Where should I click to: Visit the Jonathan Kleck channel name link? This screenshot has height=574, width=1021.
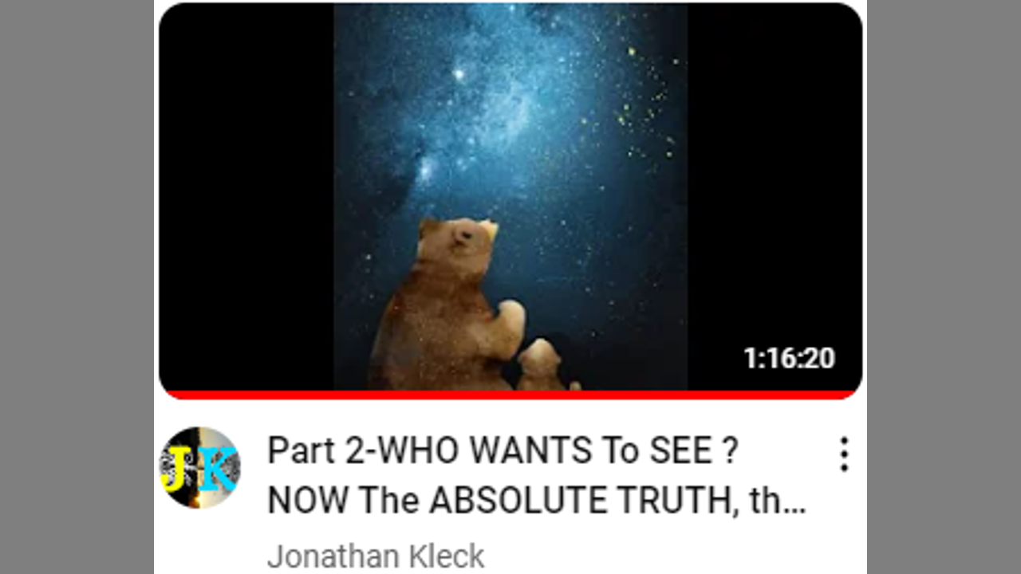[x=376, y=556]
